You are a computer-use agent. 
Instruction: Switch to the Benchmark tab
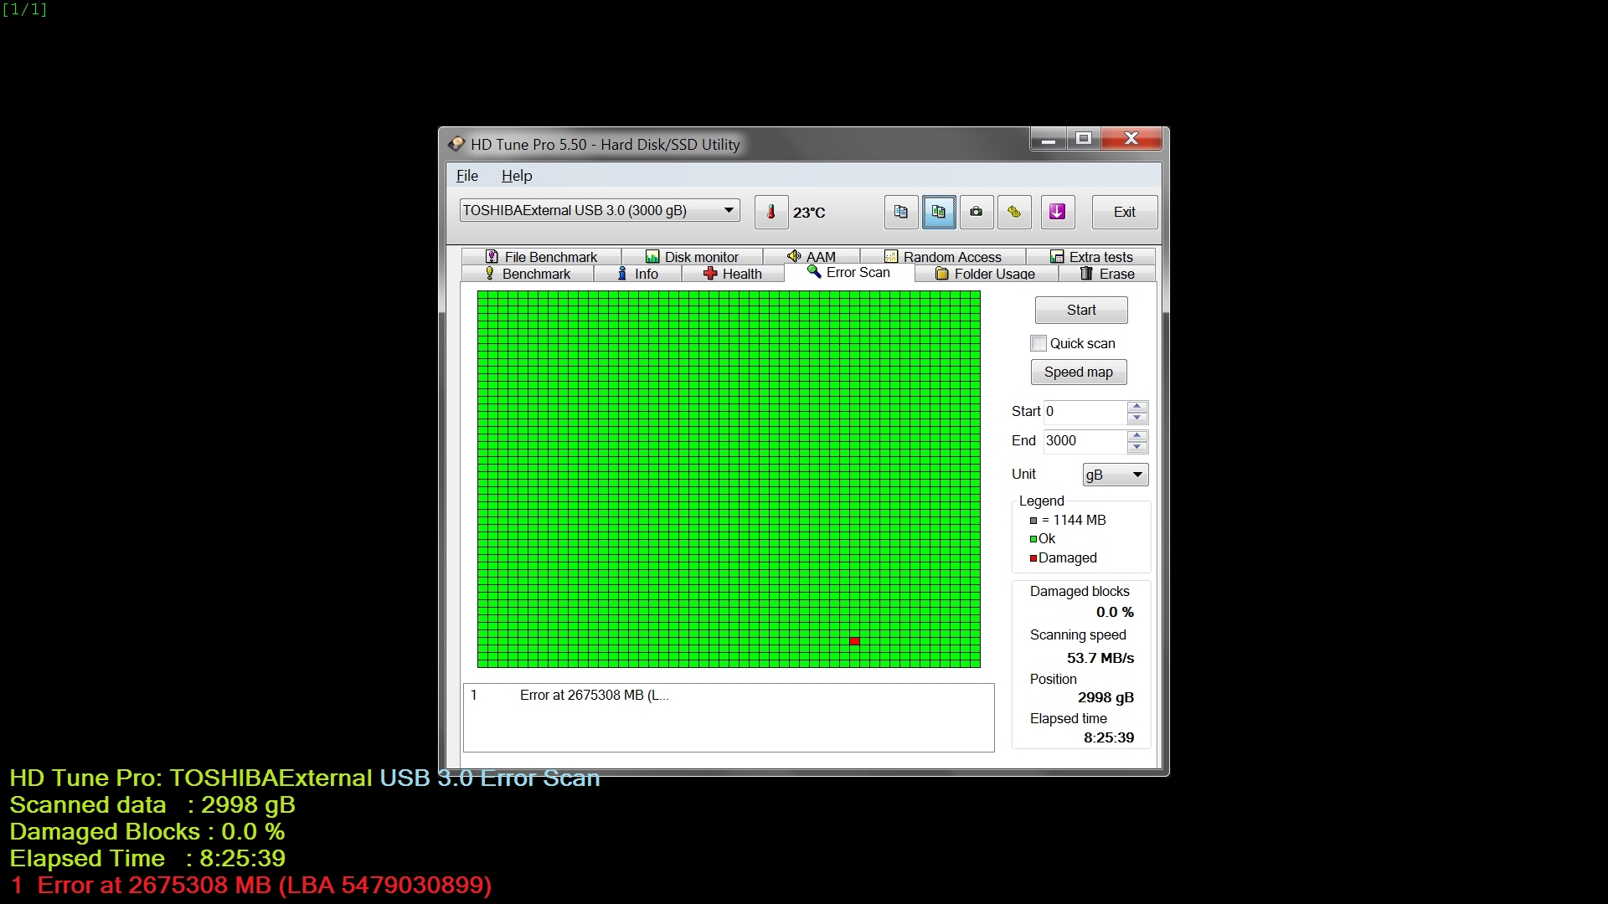click(x=528, y=274)
